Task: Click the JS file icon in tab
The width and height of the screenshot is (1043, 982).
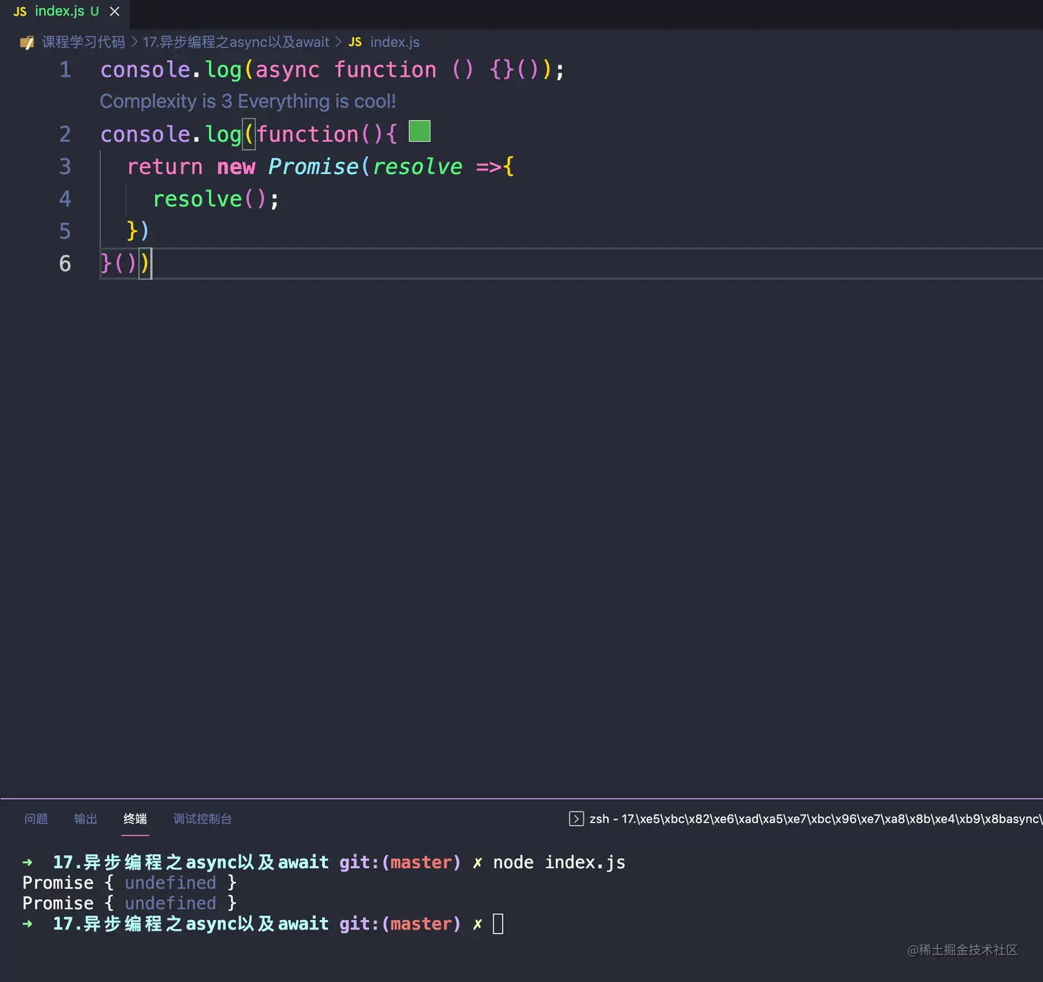Action: pyautogui.click(x=20, y=12)
